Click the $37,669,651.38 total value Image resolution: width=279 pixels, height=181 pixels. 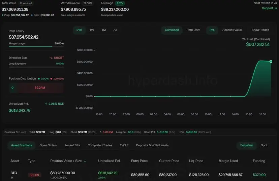(15, 9)
